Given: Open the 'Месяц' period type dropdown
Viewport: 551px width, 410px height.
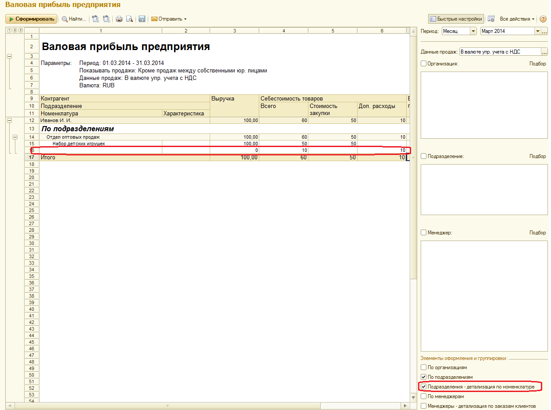Looking at the screenshot, I should (473, 31).
